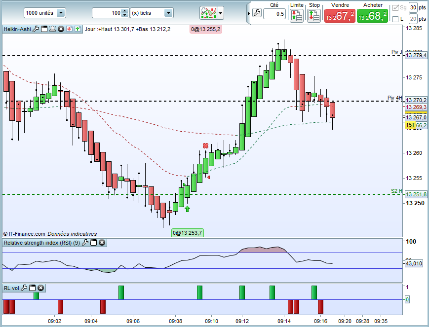Open RL vol indicator settings wrench

click(24, 288)
